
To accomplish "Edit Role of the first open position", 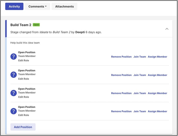I will [24, 60].
